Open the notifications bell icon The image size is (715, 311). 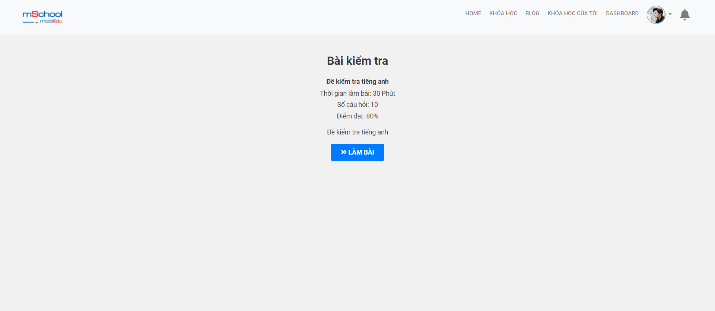684,15
